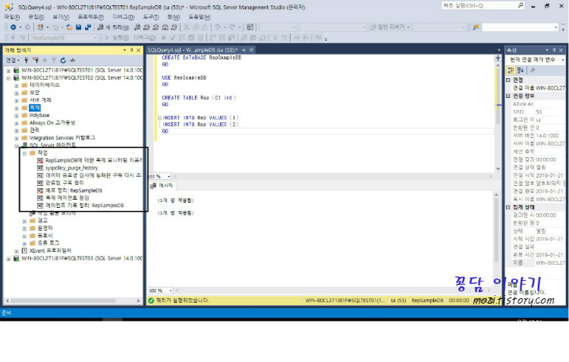The image size is (569, 362).
Task: Expand the WIN-80CL271J81F\SQLTEST01 server node
Action: pyautogui.click(x=8, y=71)
